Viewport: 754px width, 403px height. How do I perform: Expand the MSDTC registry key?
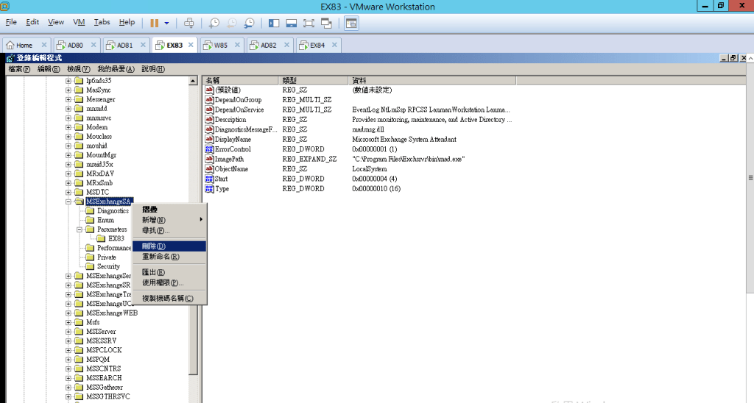coord(69,192)
